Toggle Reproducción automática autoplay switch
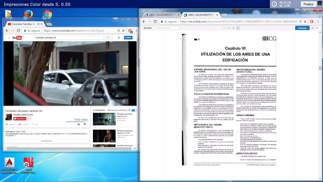Image resolution: width=323 pixels, height=182 pixels. (x=134, y=110)
